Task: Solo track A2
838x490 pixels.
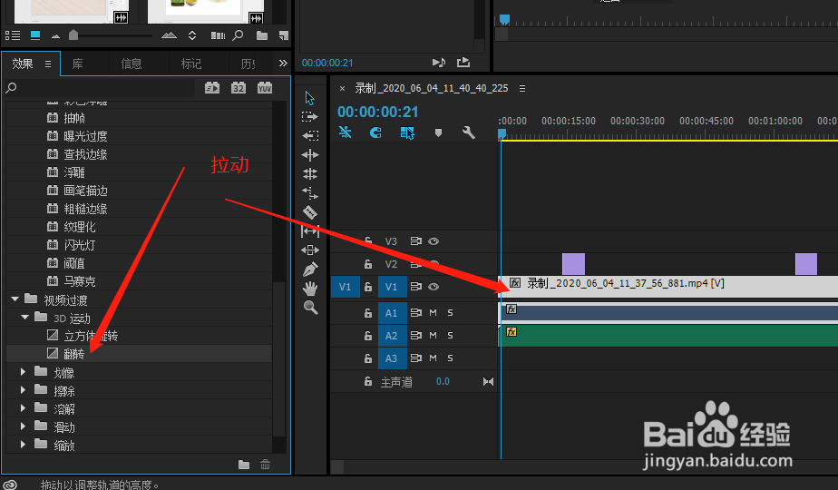Action: [x=450, y=336]
